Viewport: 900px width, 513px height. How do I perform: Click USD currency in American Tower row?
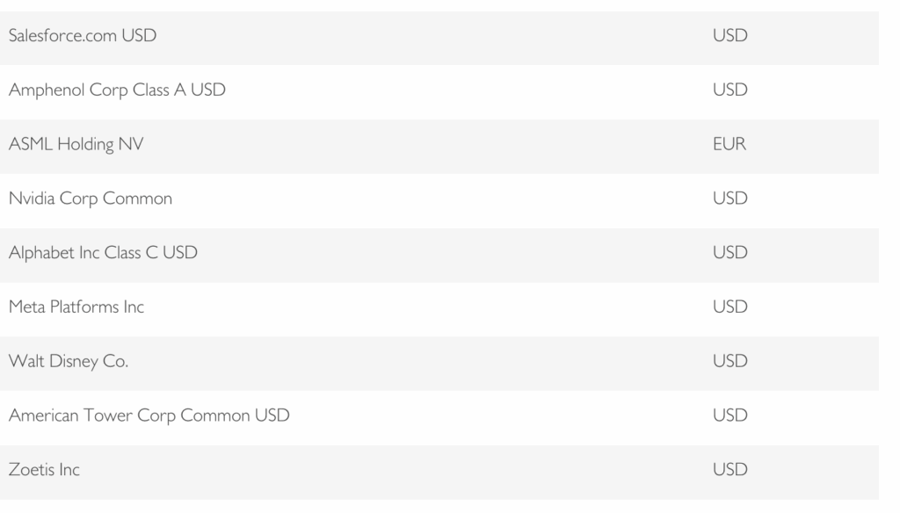pos(730,415)
